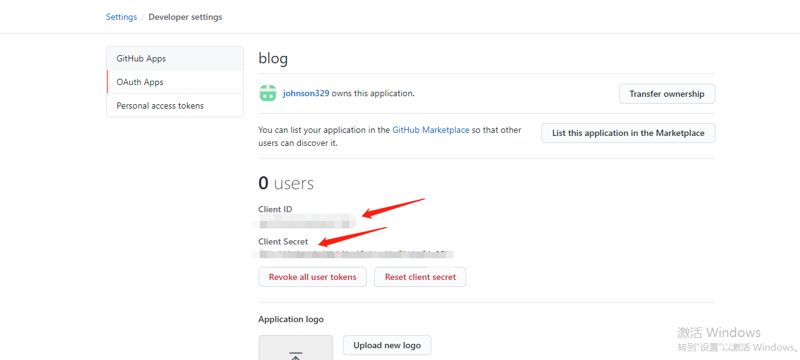Click the johnson329 owner avatar icon
This screenshot has width=800, height=360.
268,93
